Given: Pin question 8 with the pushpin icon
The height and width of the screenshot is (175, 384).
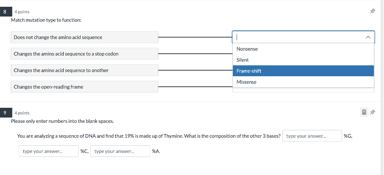Looking at the screenshot, I should click(372, 11).
